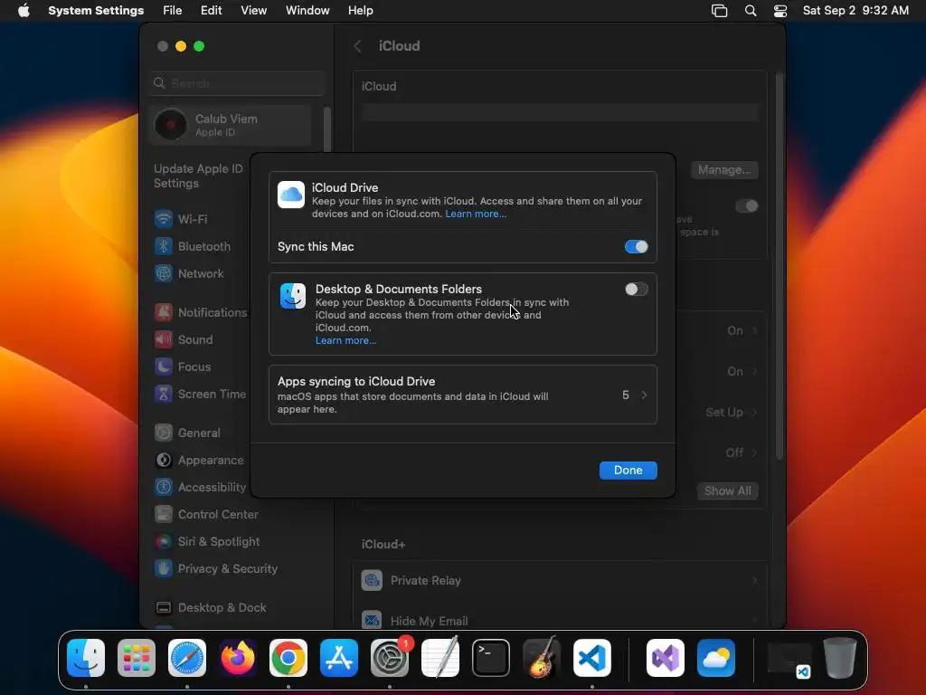Open Learn more link under Desktop & Documents
The height and width of the screenshot is (695, 926).
click(345, 340)
